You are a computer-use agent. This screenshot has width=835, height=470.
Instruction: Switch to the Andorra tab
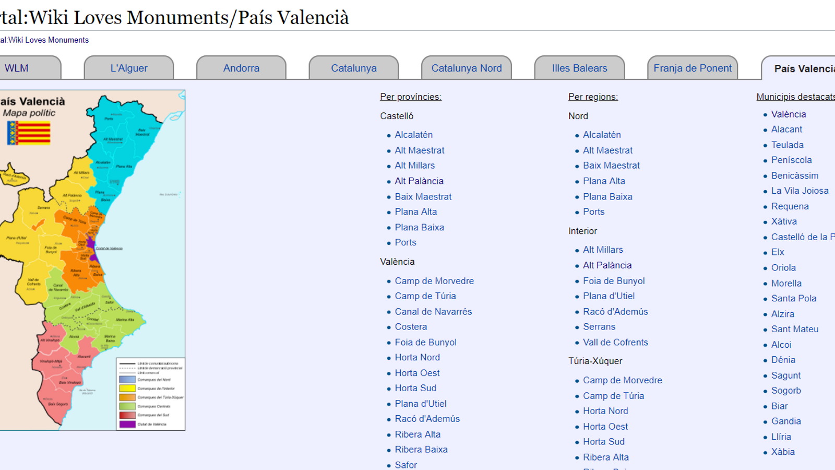pyautogui.click(x=241, y=68)
